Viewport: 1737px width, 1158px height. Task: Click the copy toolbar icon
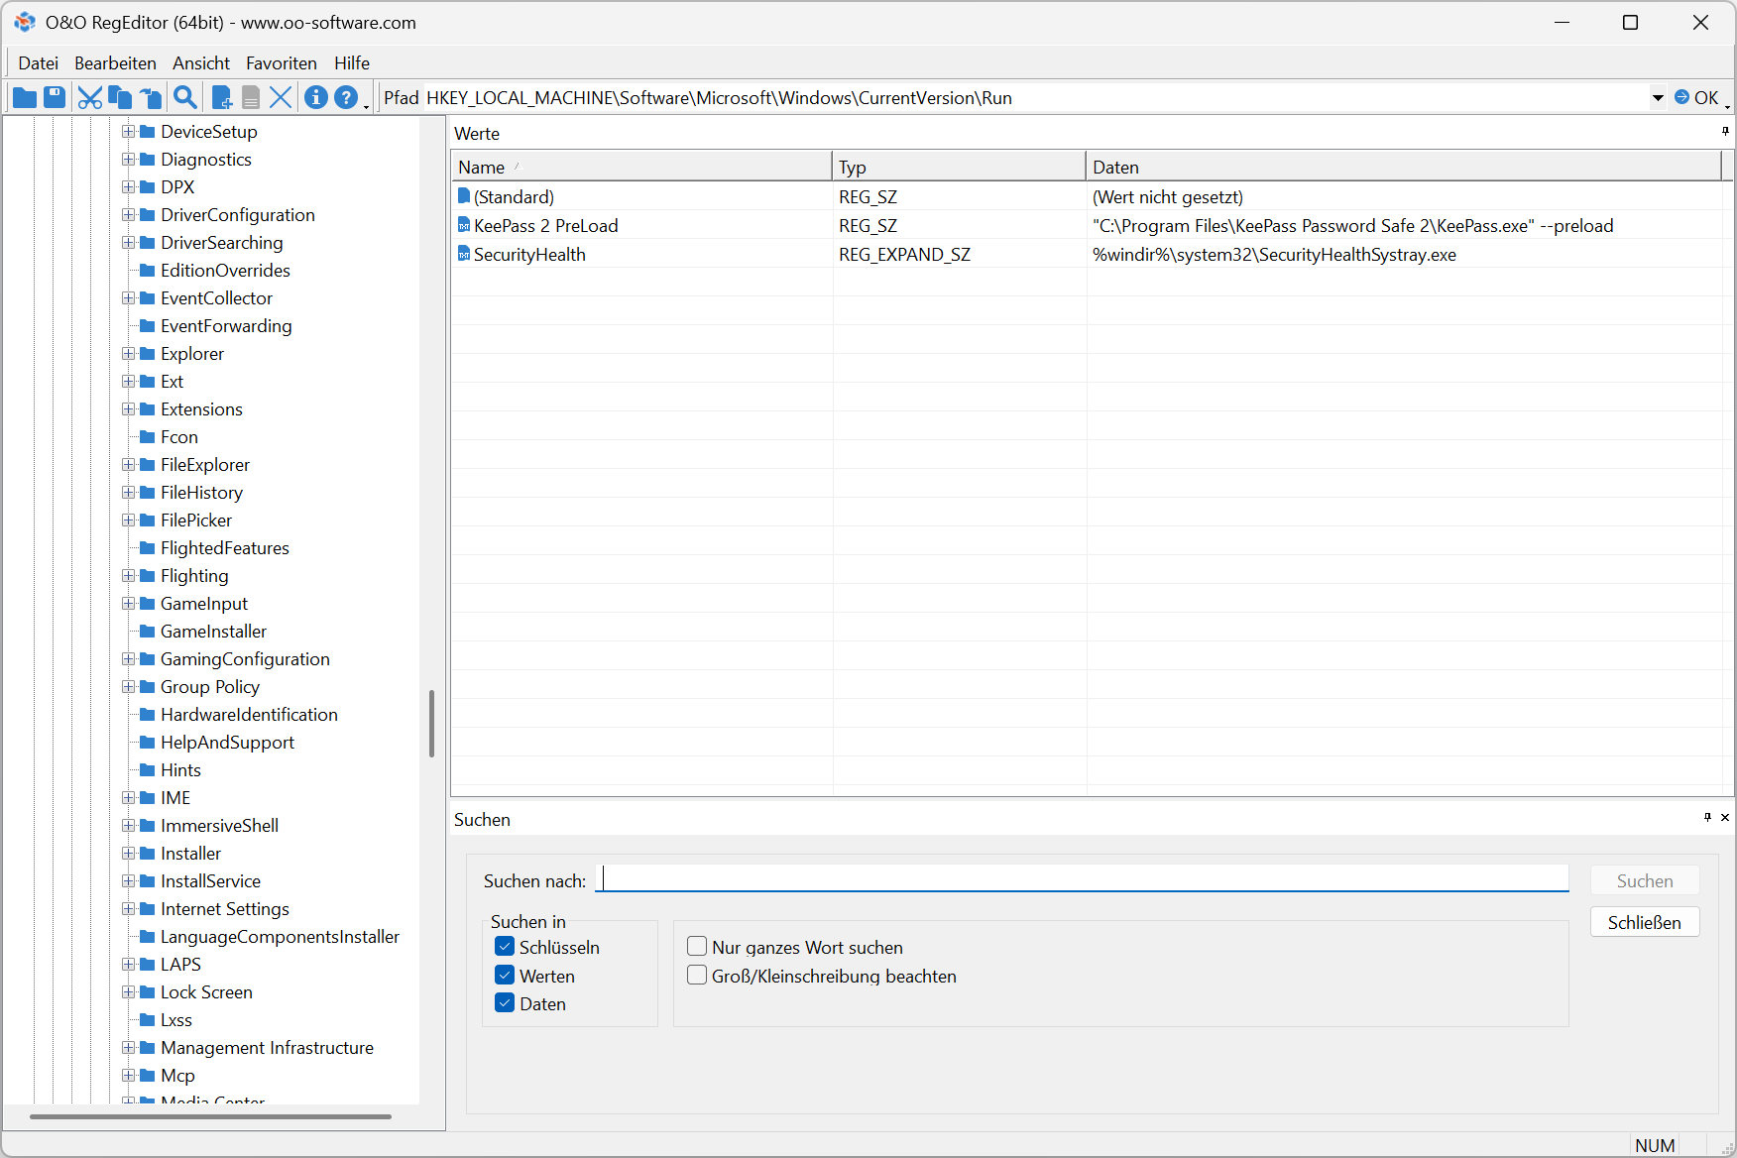point(120,97)
